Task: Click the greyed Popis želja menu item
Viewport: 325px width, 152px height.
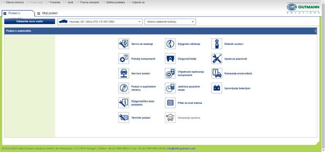Action: point(37,2)
